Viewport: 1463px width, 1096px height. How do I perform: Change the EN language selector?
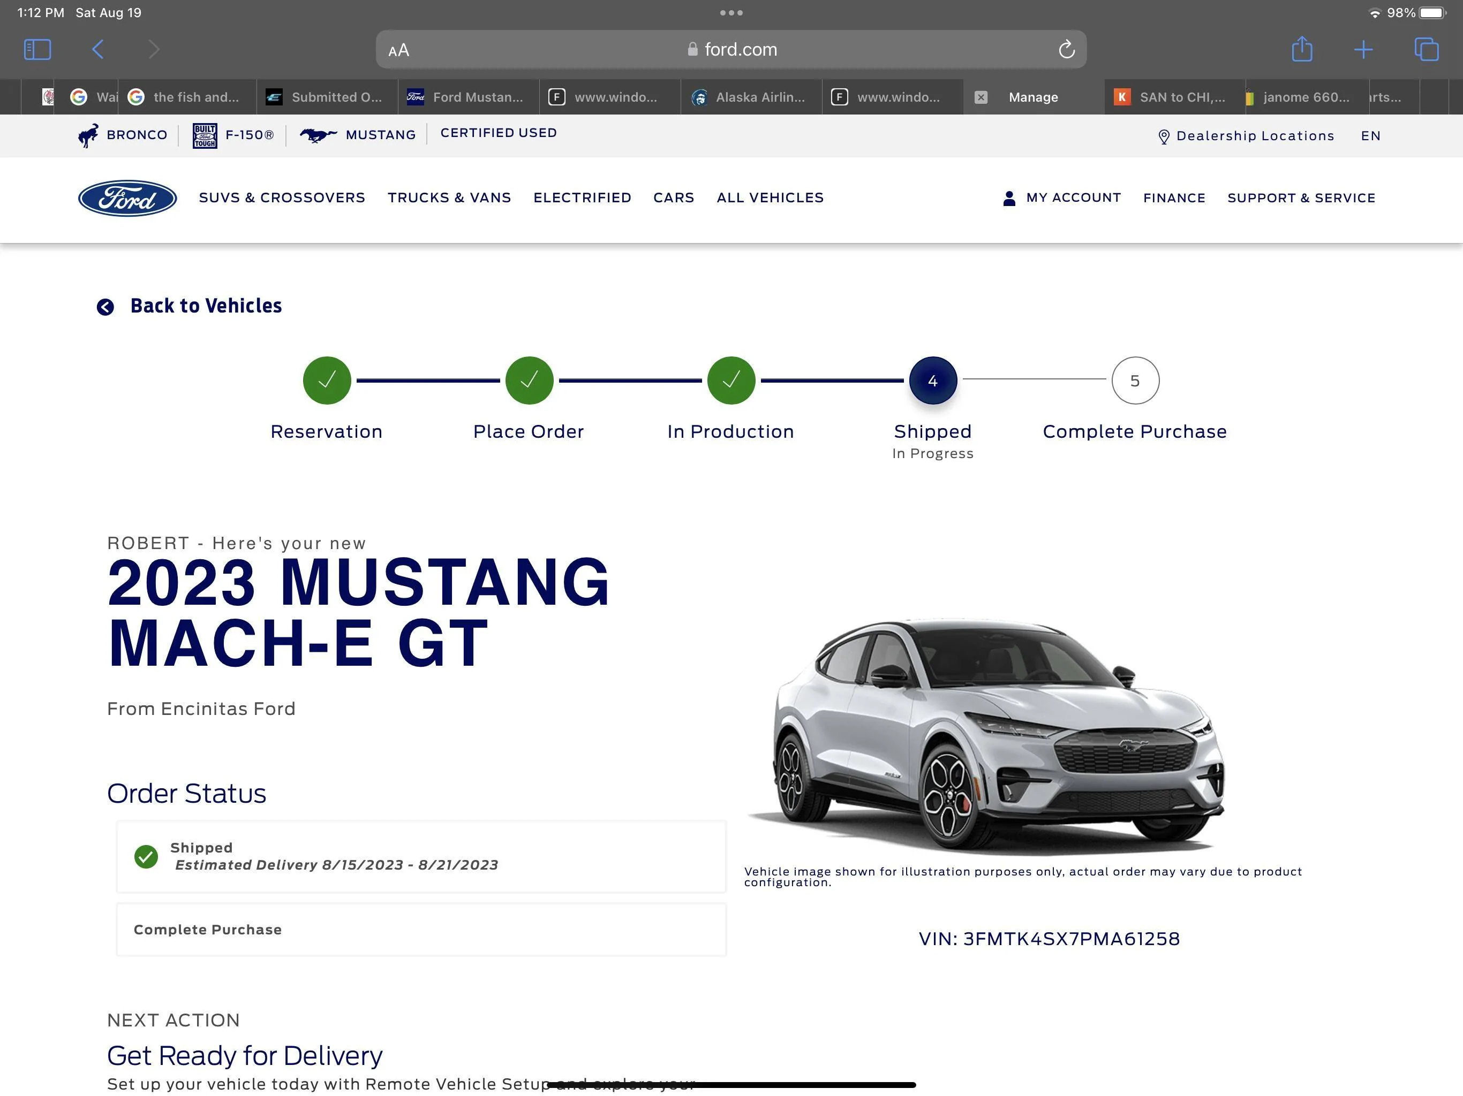(x=1370, y=135)
